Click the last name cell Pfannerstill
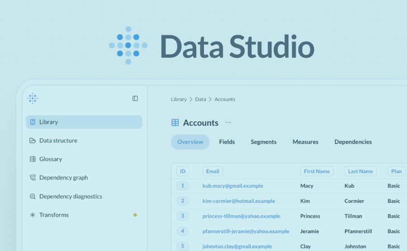The height and width of the screenshot is (251, 407). pos(358,231)
